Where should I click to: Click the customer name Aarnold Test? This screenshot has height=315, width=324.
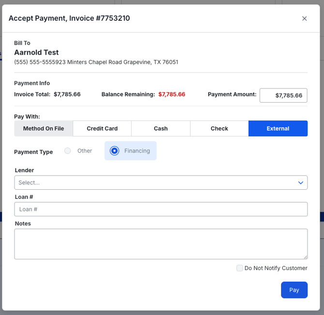click(36, 52)
